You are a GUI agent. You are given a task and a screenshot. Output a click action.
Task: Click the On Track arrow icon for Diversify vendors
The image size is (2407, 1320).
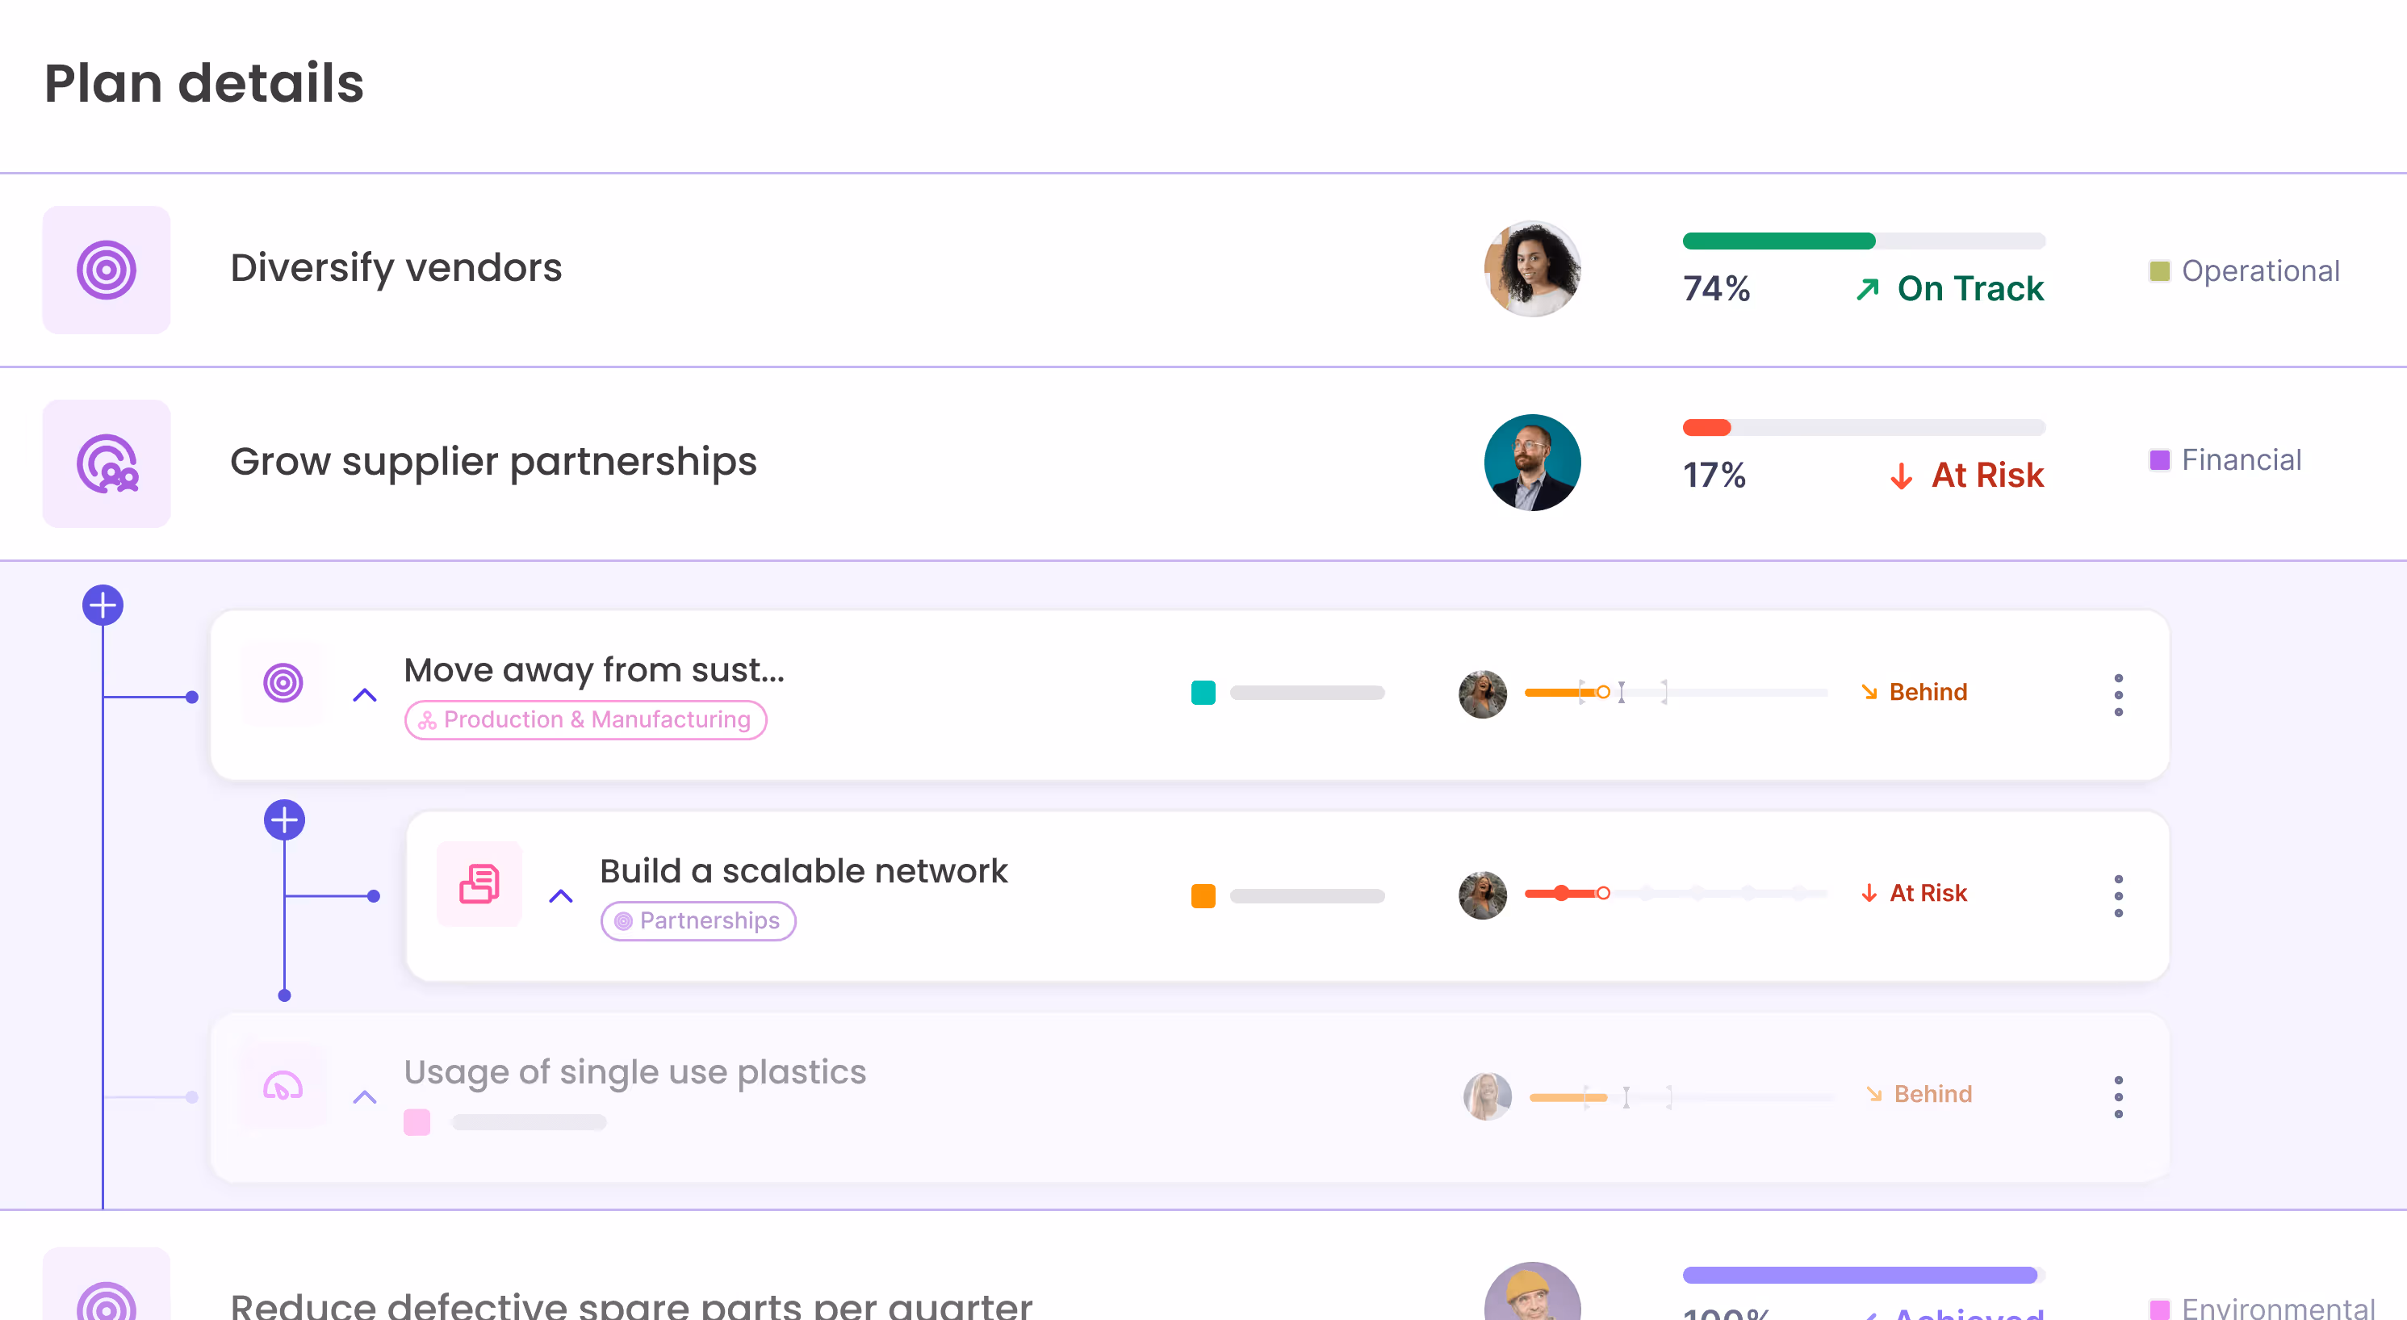pos(1866,290)
